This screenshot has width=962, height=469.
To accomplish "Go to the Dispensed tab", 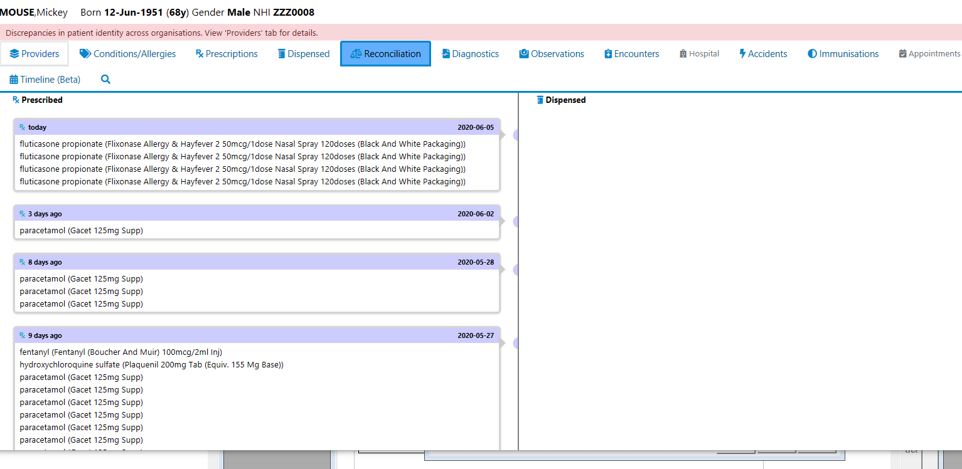I will click(x=304, y=54).
